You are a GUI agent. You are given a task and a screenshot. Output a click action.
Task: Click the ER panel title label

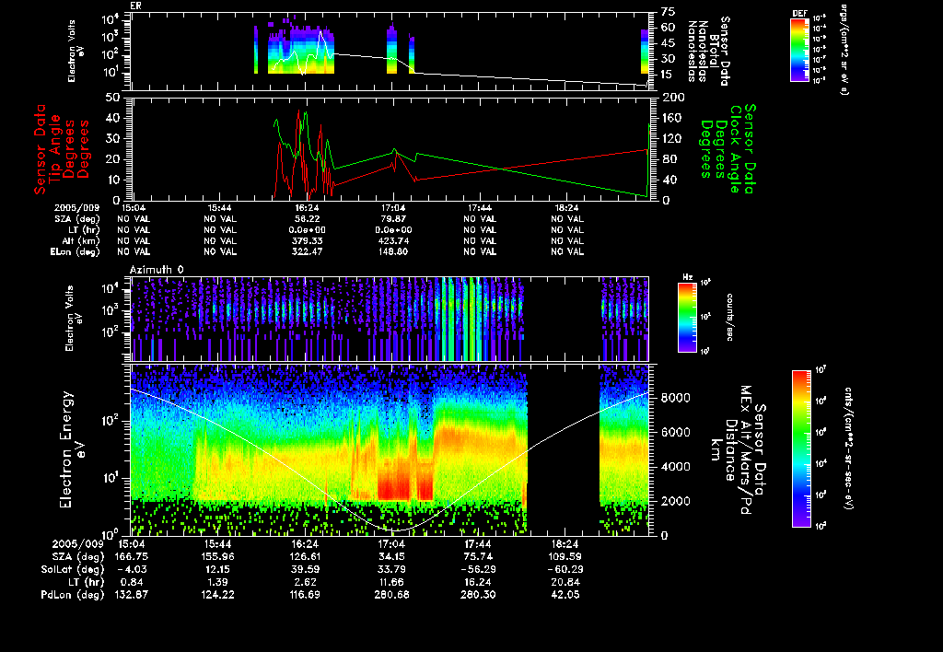136,6
